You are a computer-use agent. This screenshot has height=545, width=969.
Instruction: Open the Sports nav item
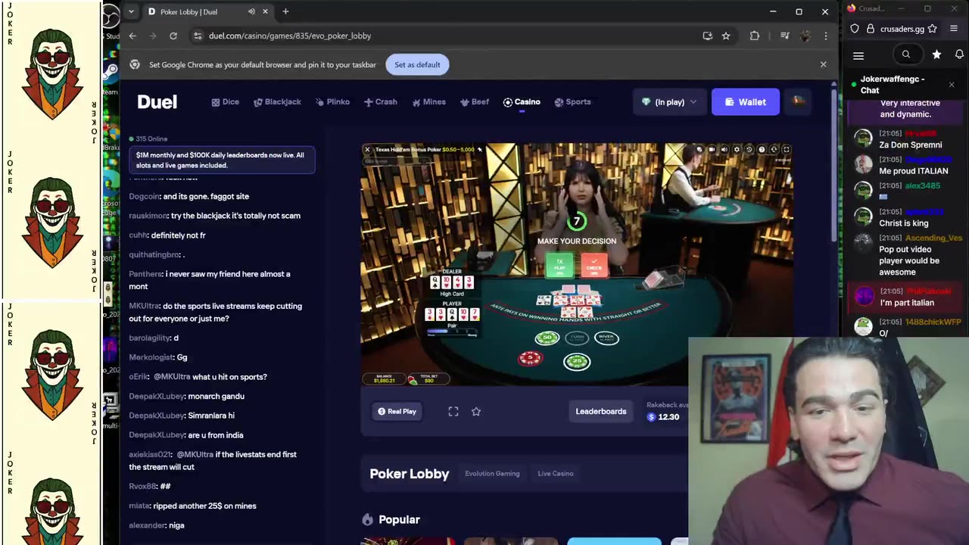pos(572,101)
